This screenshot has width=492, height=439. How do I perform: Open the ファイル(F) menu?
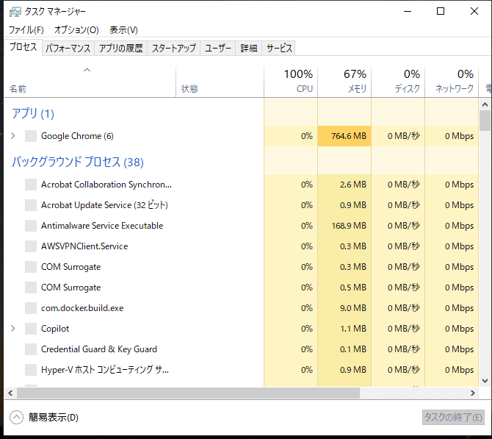click(26, 30)
